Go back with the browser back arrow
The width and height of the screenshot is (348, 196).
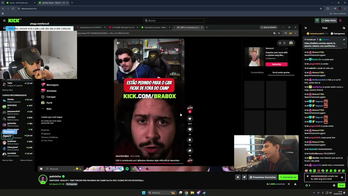click(3, 8)
